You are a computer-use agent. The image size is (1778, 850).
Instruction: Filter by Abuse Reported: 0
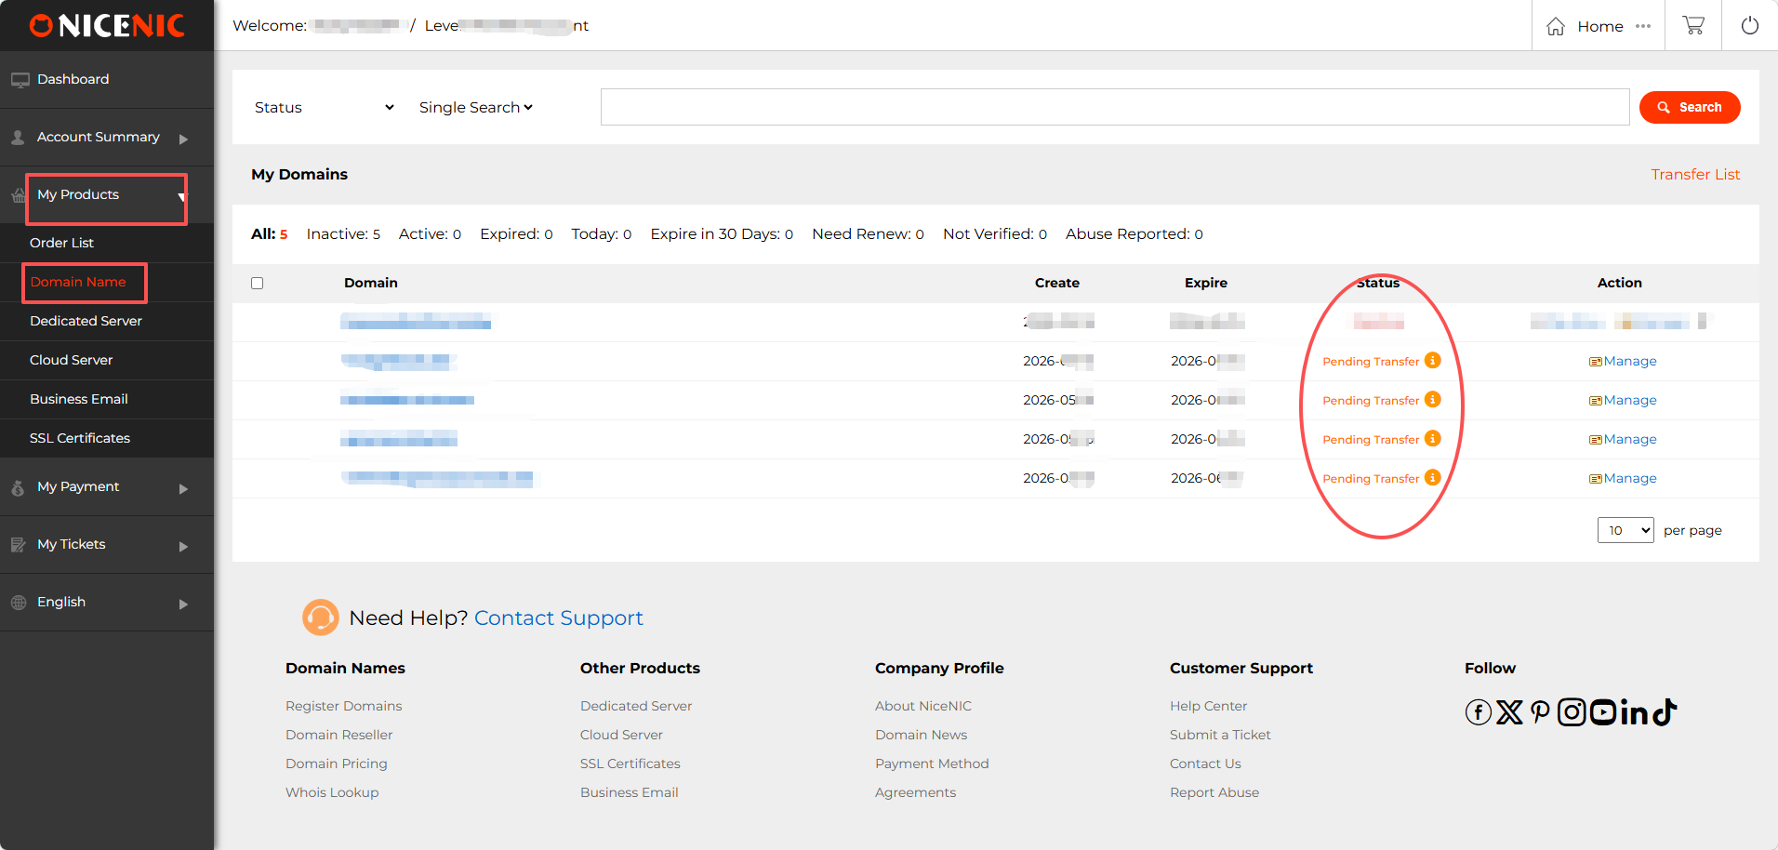(1134, 234)
